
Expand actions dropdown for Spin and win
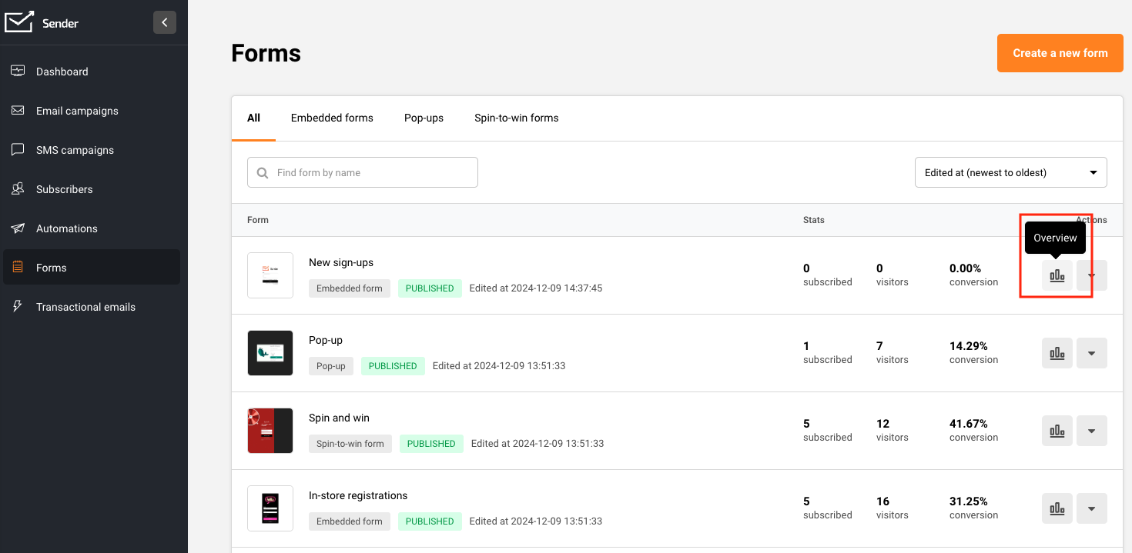point(1091,431)
